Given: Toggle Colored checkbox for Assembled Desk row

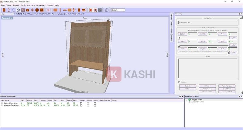Looking at the screenshot, I should point(88,103).
